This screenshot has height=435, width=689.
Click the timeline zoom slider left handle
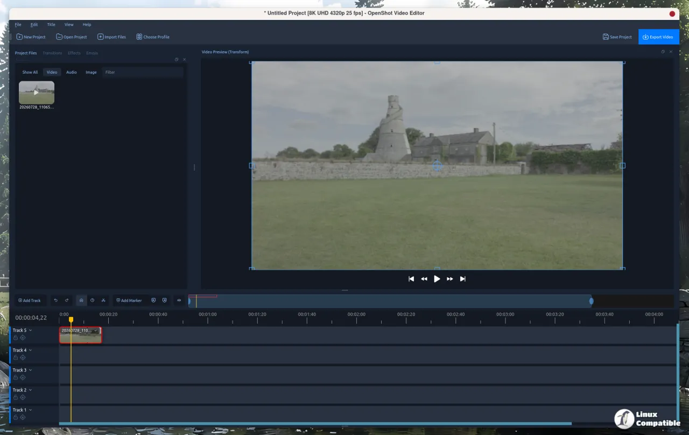[x=189, y=301]
